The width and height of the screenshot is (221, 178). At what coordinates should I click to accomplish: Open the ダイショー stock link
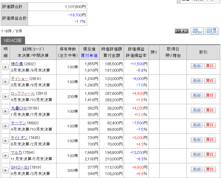coord(20,79)
